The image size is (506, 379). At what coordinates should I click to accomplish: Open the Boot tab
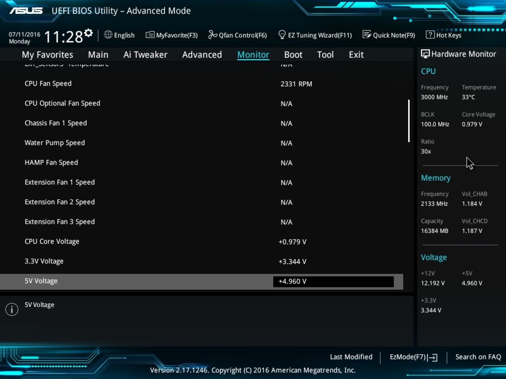tap(293, 55)
